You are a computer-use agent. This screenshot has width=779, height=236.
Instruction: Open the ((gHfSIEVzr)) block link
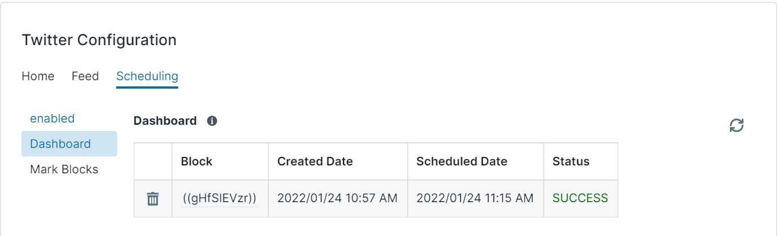click(x=220, y=198)
